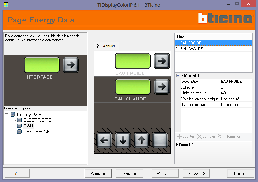Click the up arrow navigation button
The image size is (258, 182).
(142, 140)
